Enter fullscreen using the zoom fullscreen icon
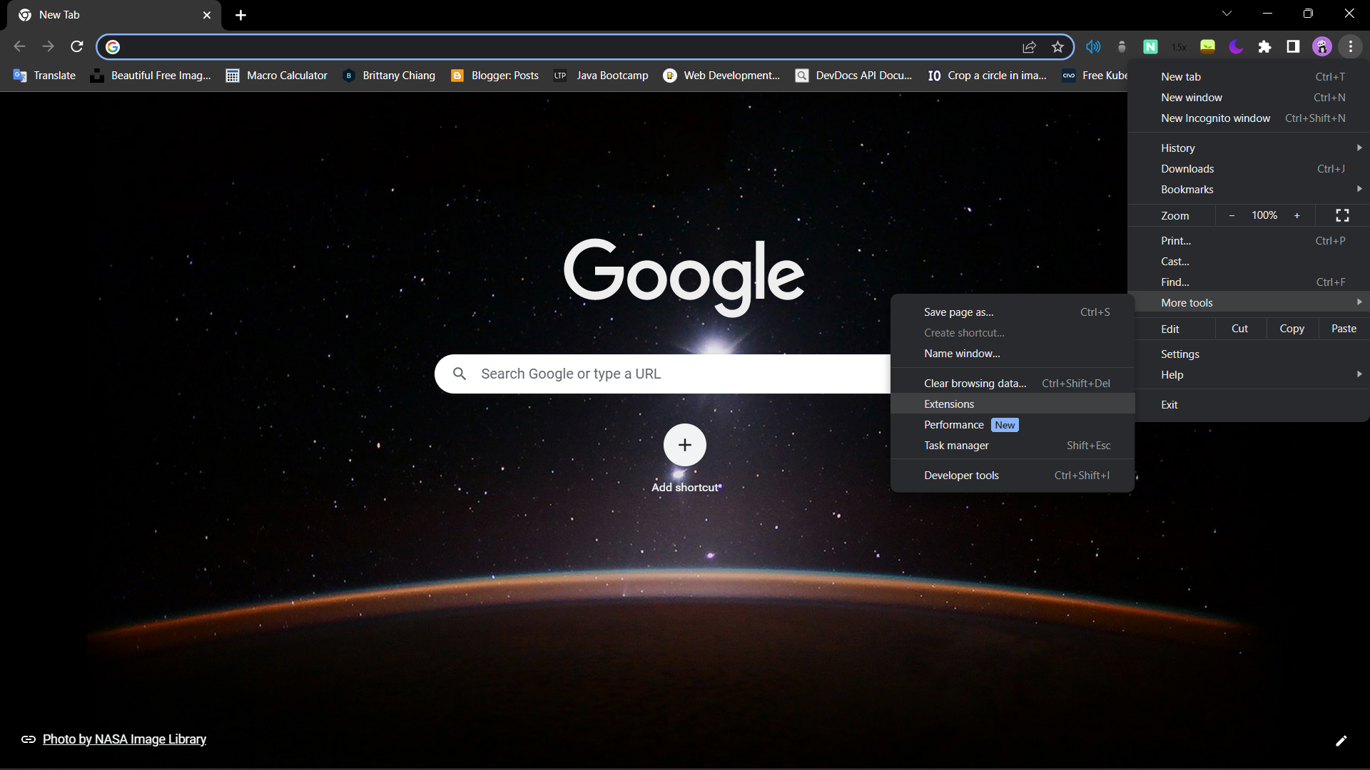1370x770 pixels. tap(1342, 215)
